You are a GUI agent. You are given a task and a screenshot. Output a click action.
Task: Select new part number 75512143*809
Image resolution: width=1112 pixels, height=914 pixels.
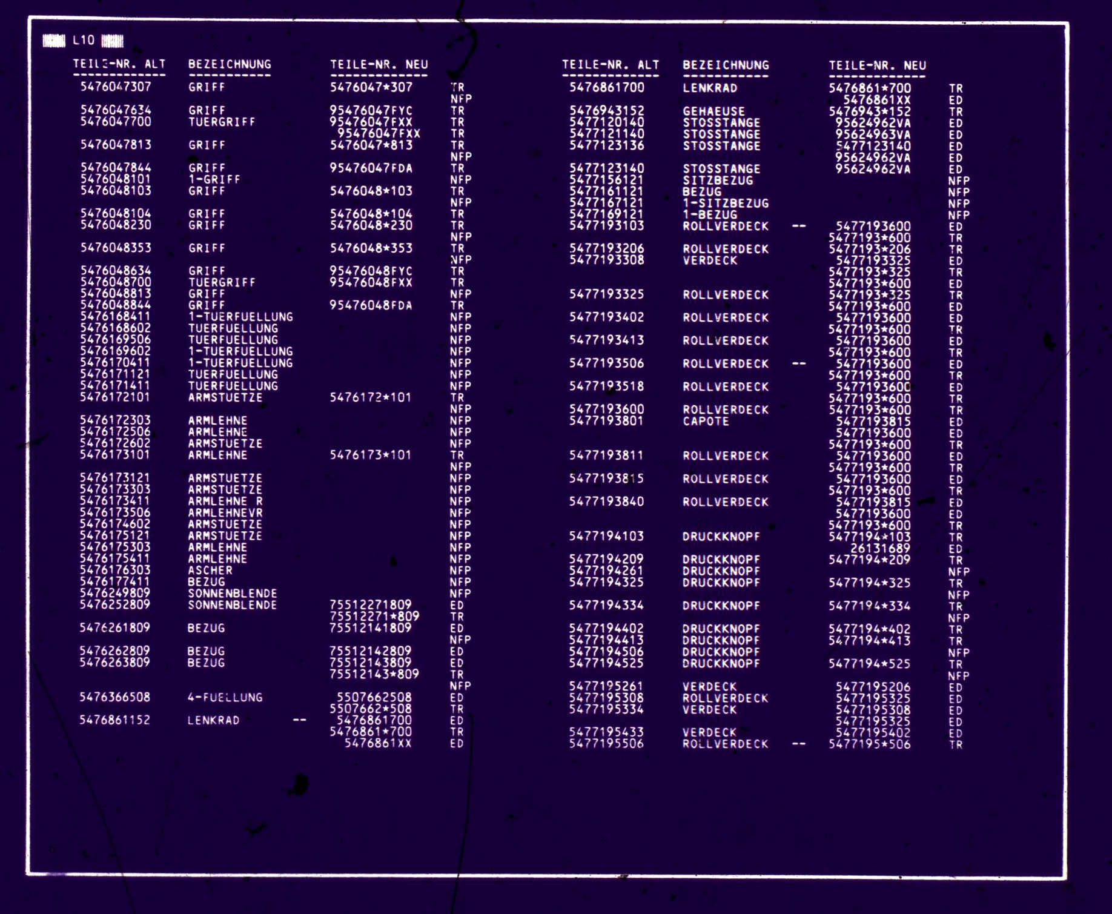point(374,674)
